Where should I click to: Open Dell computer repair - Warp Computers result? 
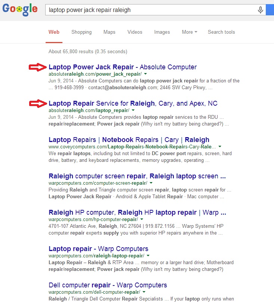pyautogui.click(x=108, y=285)
